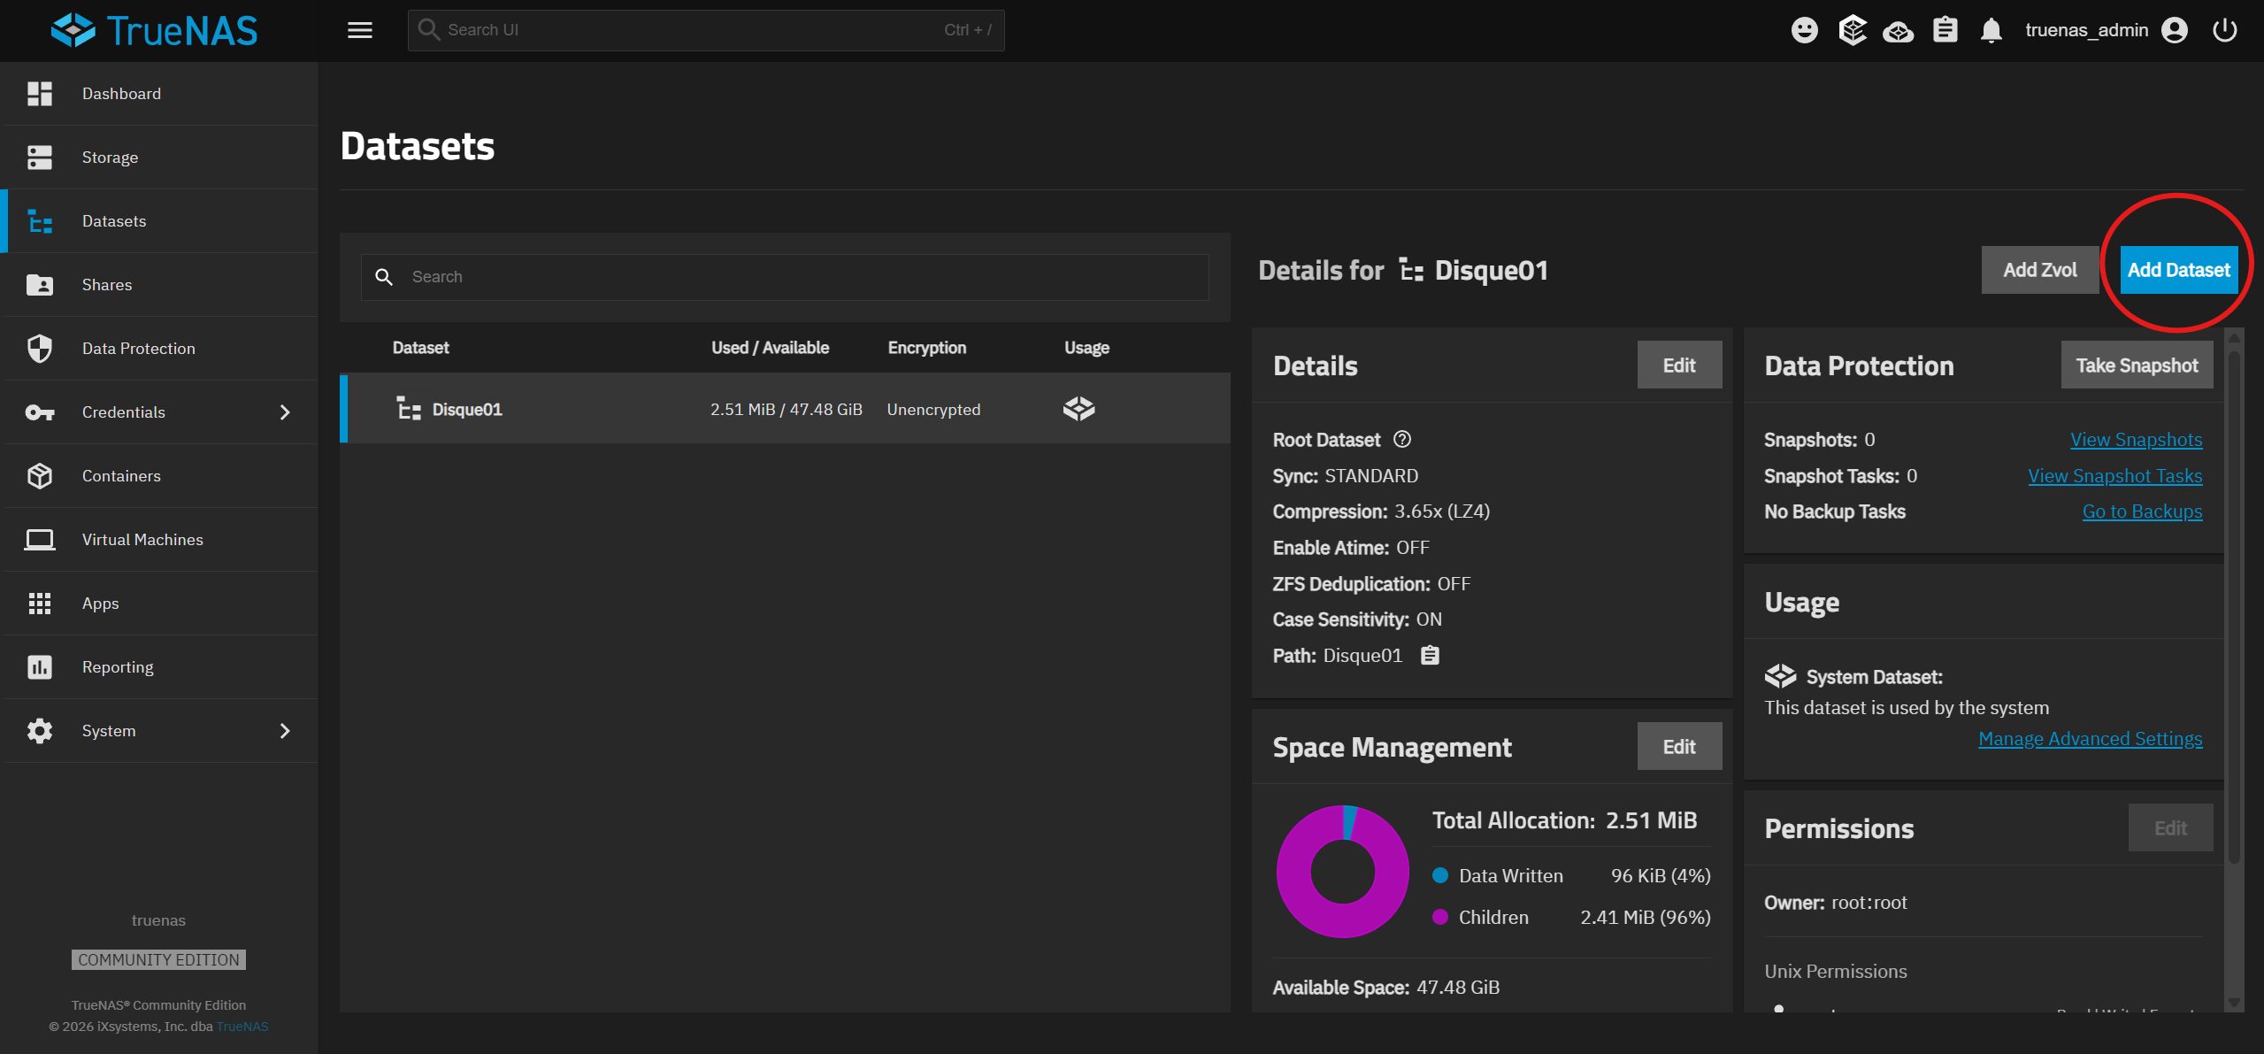Open the TrueNAS Connect cloud icon
This screenshot has width=2264, height=1054.
click(1898, 32)
